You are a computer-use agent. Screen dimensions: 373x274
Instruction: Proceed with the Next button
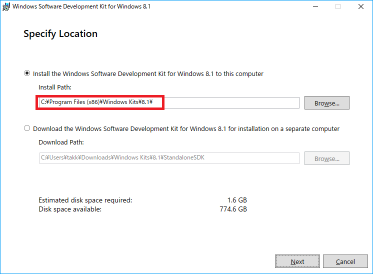pyautogui.click(x=297, y=261)
